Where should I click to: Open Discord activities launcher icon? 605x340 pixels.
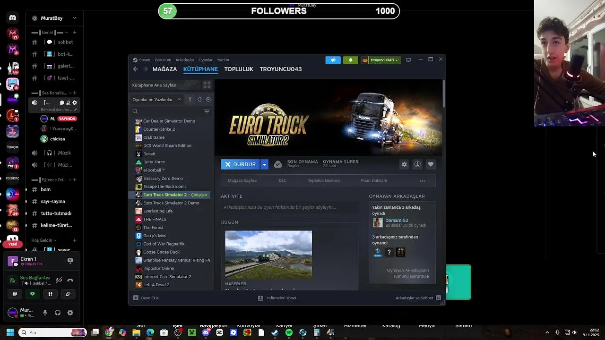coord(50,294)
